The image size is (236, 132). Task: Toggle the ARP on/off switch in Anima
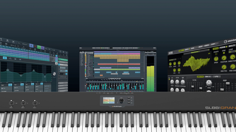(x=217, y=43)
